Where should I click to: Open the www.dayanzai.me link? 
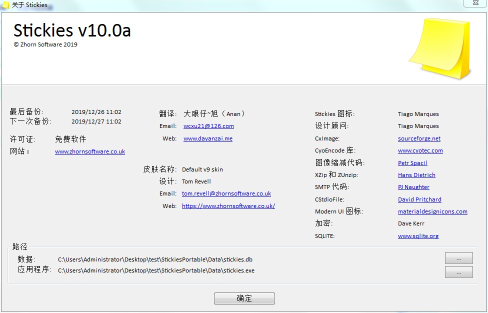click(208, 138)
